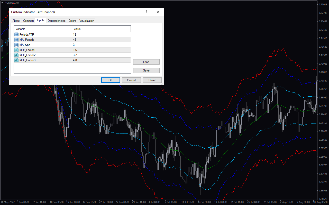Image resolution: width=329 pixels, height=205 pixels.
Task: Open the Visualization tab
Action: click(x=87, y=21)
